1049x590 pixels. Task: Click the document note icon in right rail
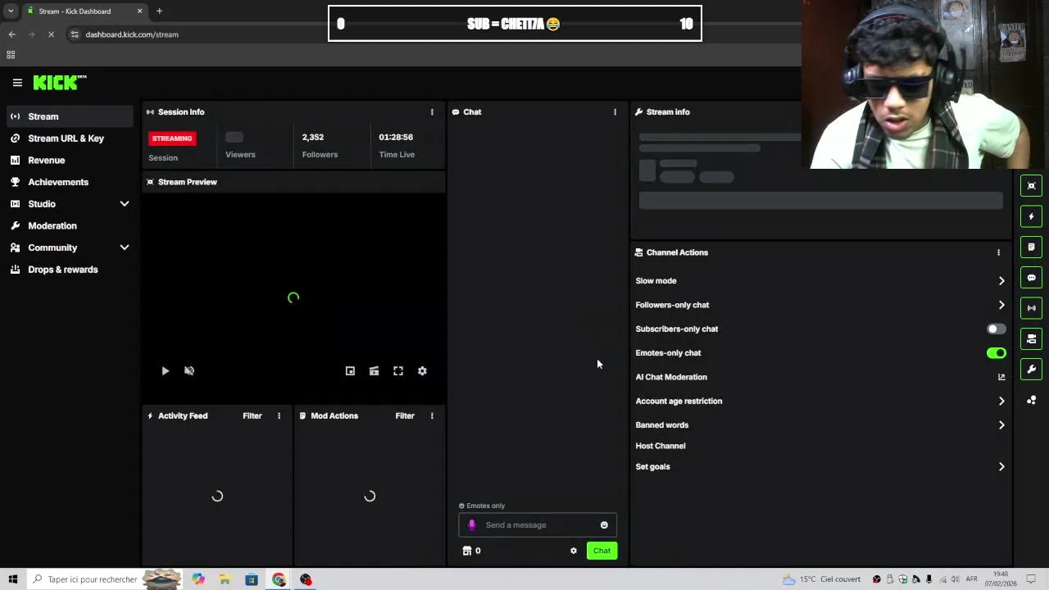[x=1031, y=247]
